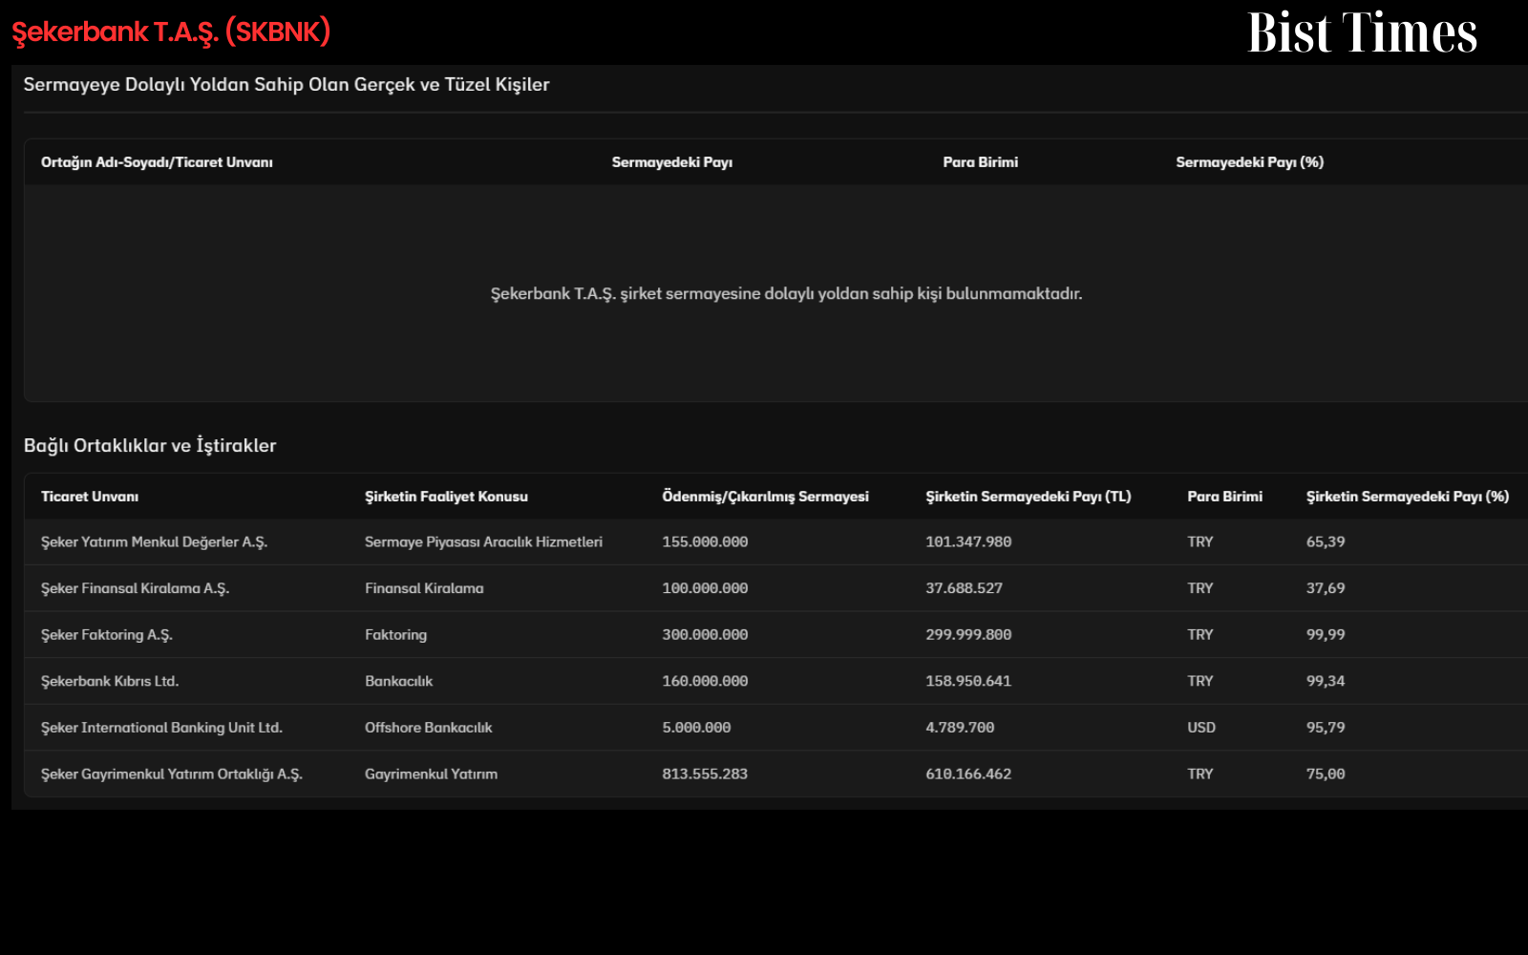
Task: Click the Şirketin Faaliyet Konusu column header
Action: [446, 497]
